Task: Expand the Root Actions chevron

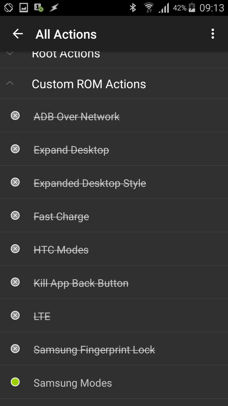Action: [10, 54]
